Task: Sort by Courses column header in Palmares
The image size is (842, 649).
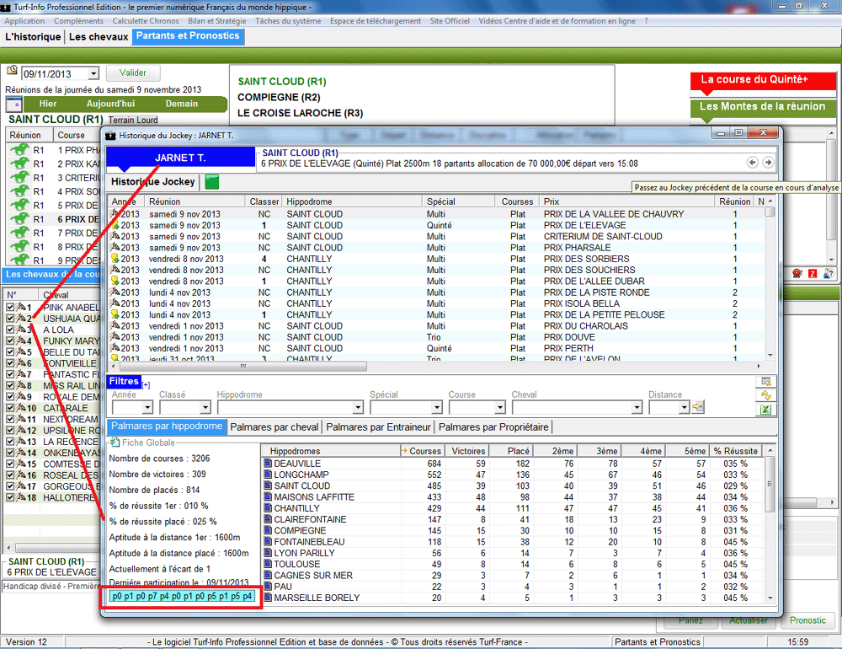Action: click(422, 451)
